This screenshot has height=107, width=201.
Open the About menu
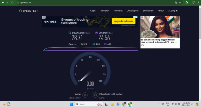coord(161,11)
